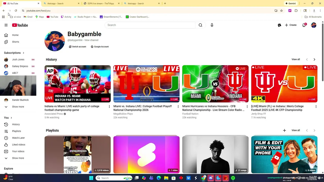The width and height of the screenshot is (324, 182).
Task: Expand the You section arrow
Action: [11, 118]
